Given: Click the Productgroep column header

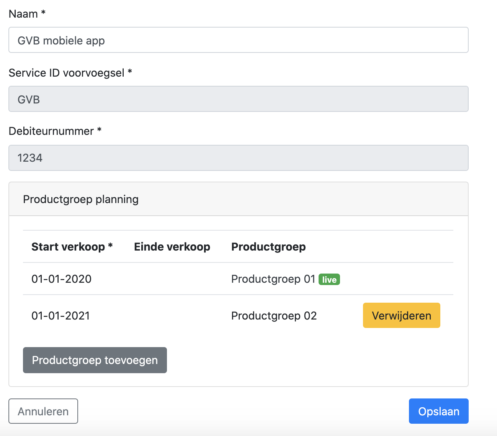Looking at the screenshot, I should point(268,247).
